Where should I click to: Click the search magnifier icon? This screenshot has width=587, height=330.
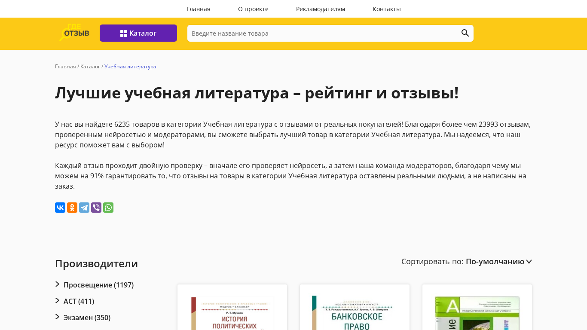(465, 33)
